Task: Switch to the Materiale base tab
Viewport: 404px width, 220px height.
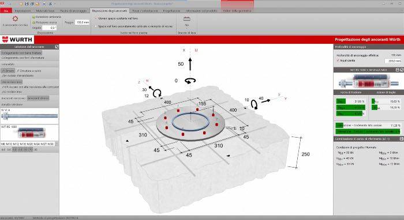Action: tap(45, 11)
